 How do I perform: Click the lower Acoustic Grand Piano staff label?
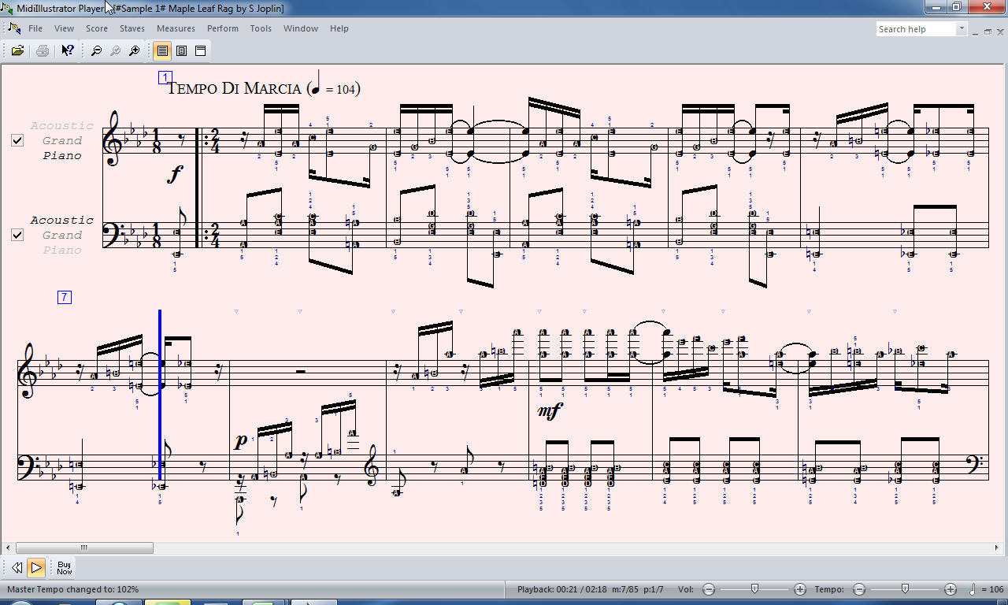[61, 235]
